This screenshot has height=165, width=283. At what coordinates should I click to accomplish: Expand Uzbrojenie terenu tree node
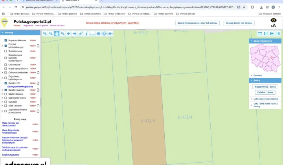point(2,98)
